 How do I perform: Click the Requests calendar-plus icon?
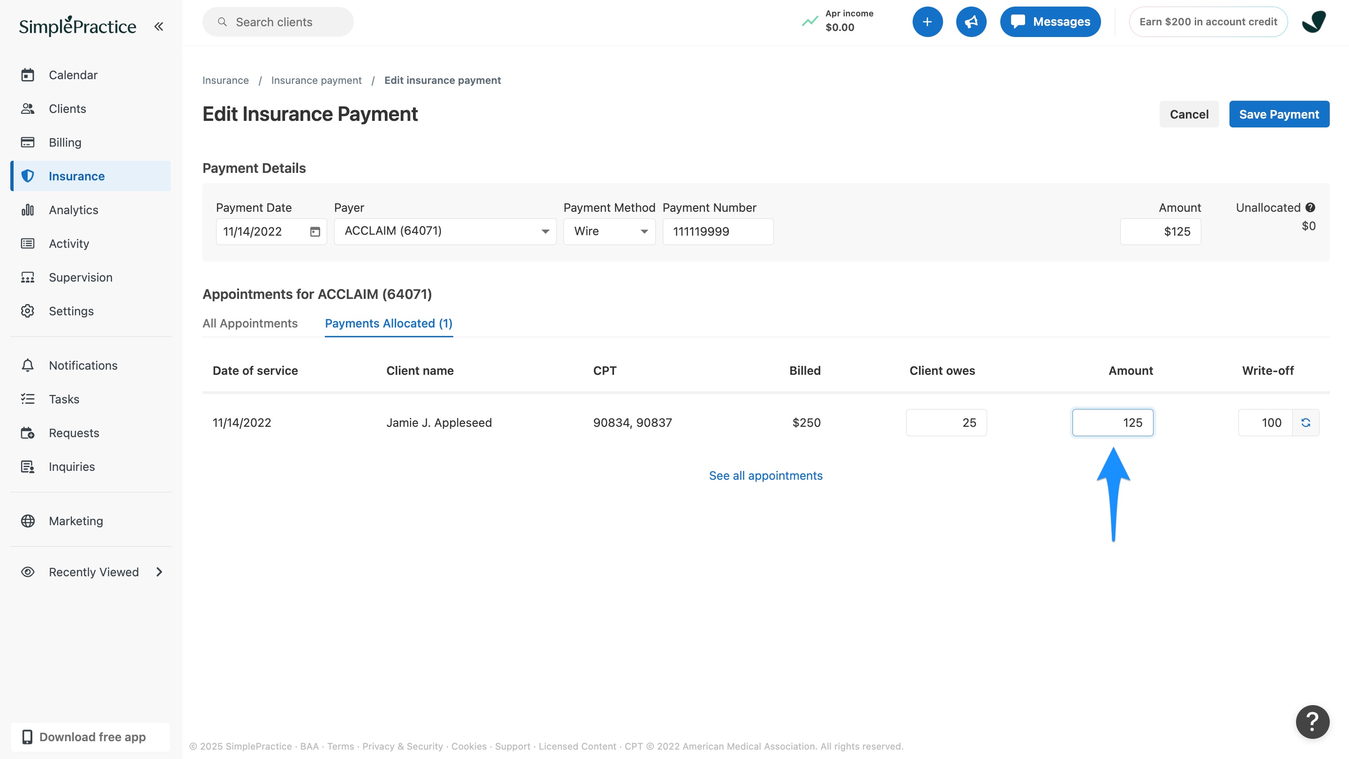(28, 433)
